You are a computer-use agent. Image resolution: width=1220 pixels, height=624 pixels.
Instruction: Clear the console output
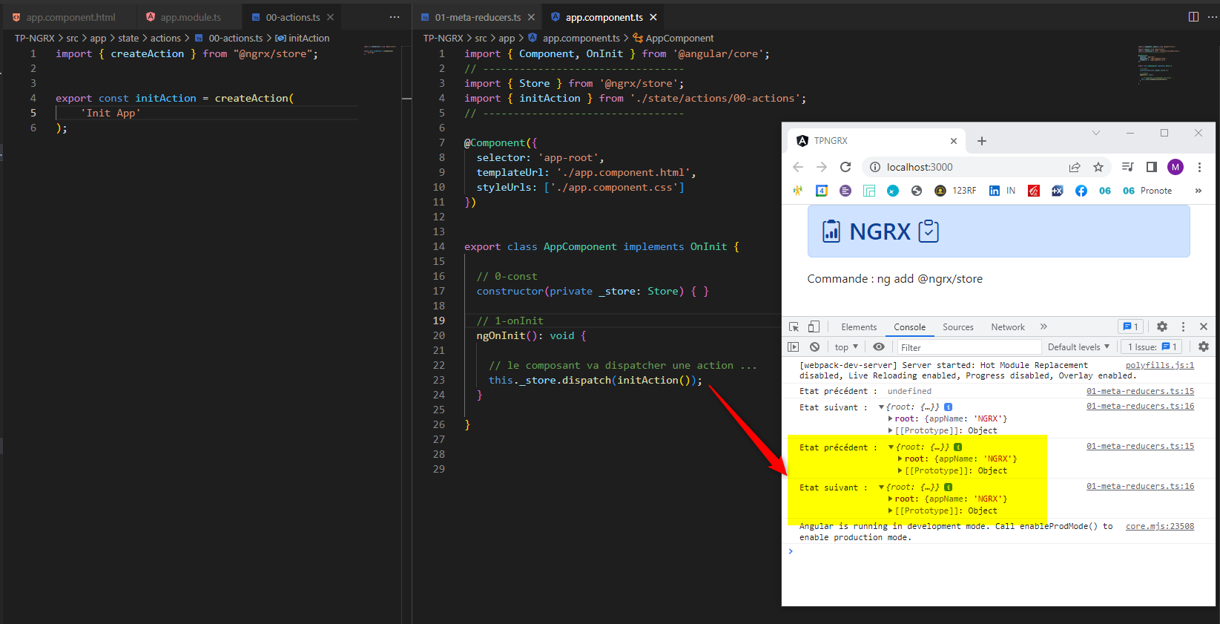point(814,347)
